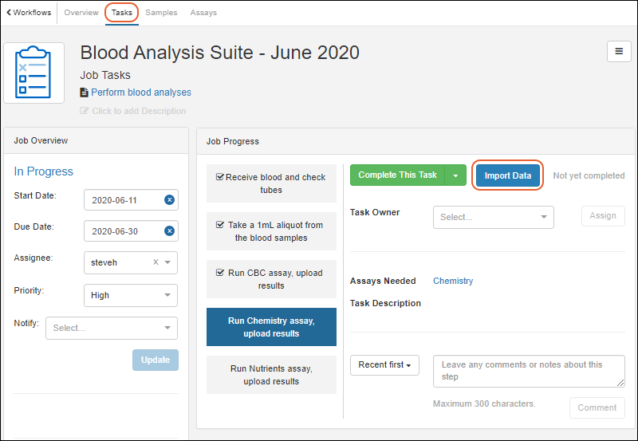The height and width of the screenshot is (441, 638).
Task: Click the Import Data button
Action: (x=508, y=175)
